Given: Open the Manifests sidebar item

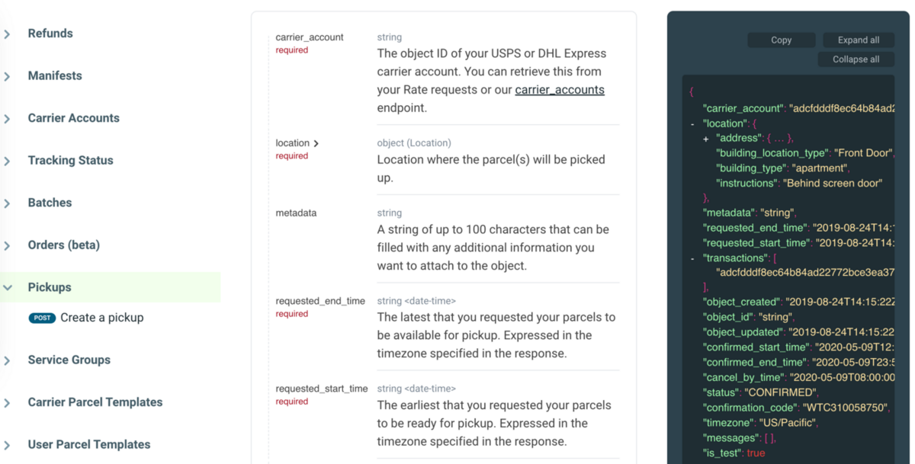Looking at the screenshot, I should (55, 75).
